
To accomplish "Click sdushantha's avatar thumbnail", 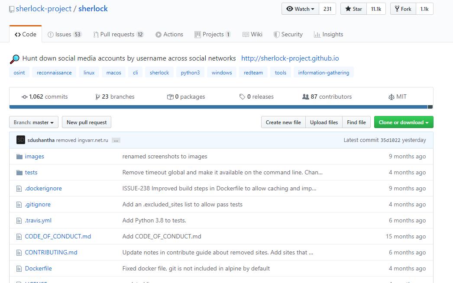I will click(x=20, y=140).
